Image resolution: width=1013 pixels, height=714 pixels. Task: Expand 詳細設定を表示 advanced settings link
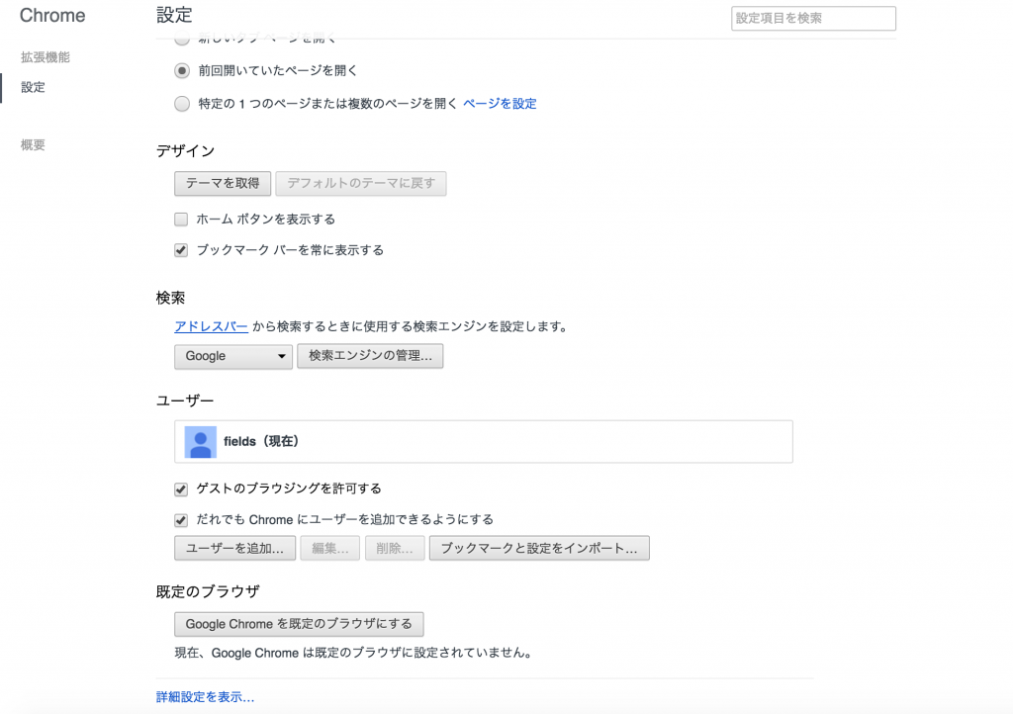(205, 697)
